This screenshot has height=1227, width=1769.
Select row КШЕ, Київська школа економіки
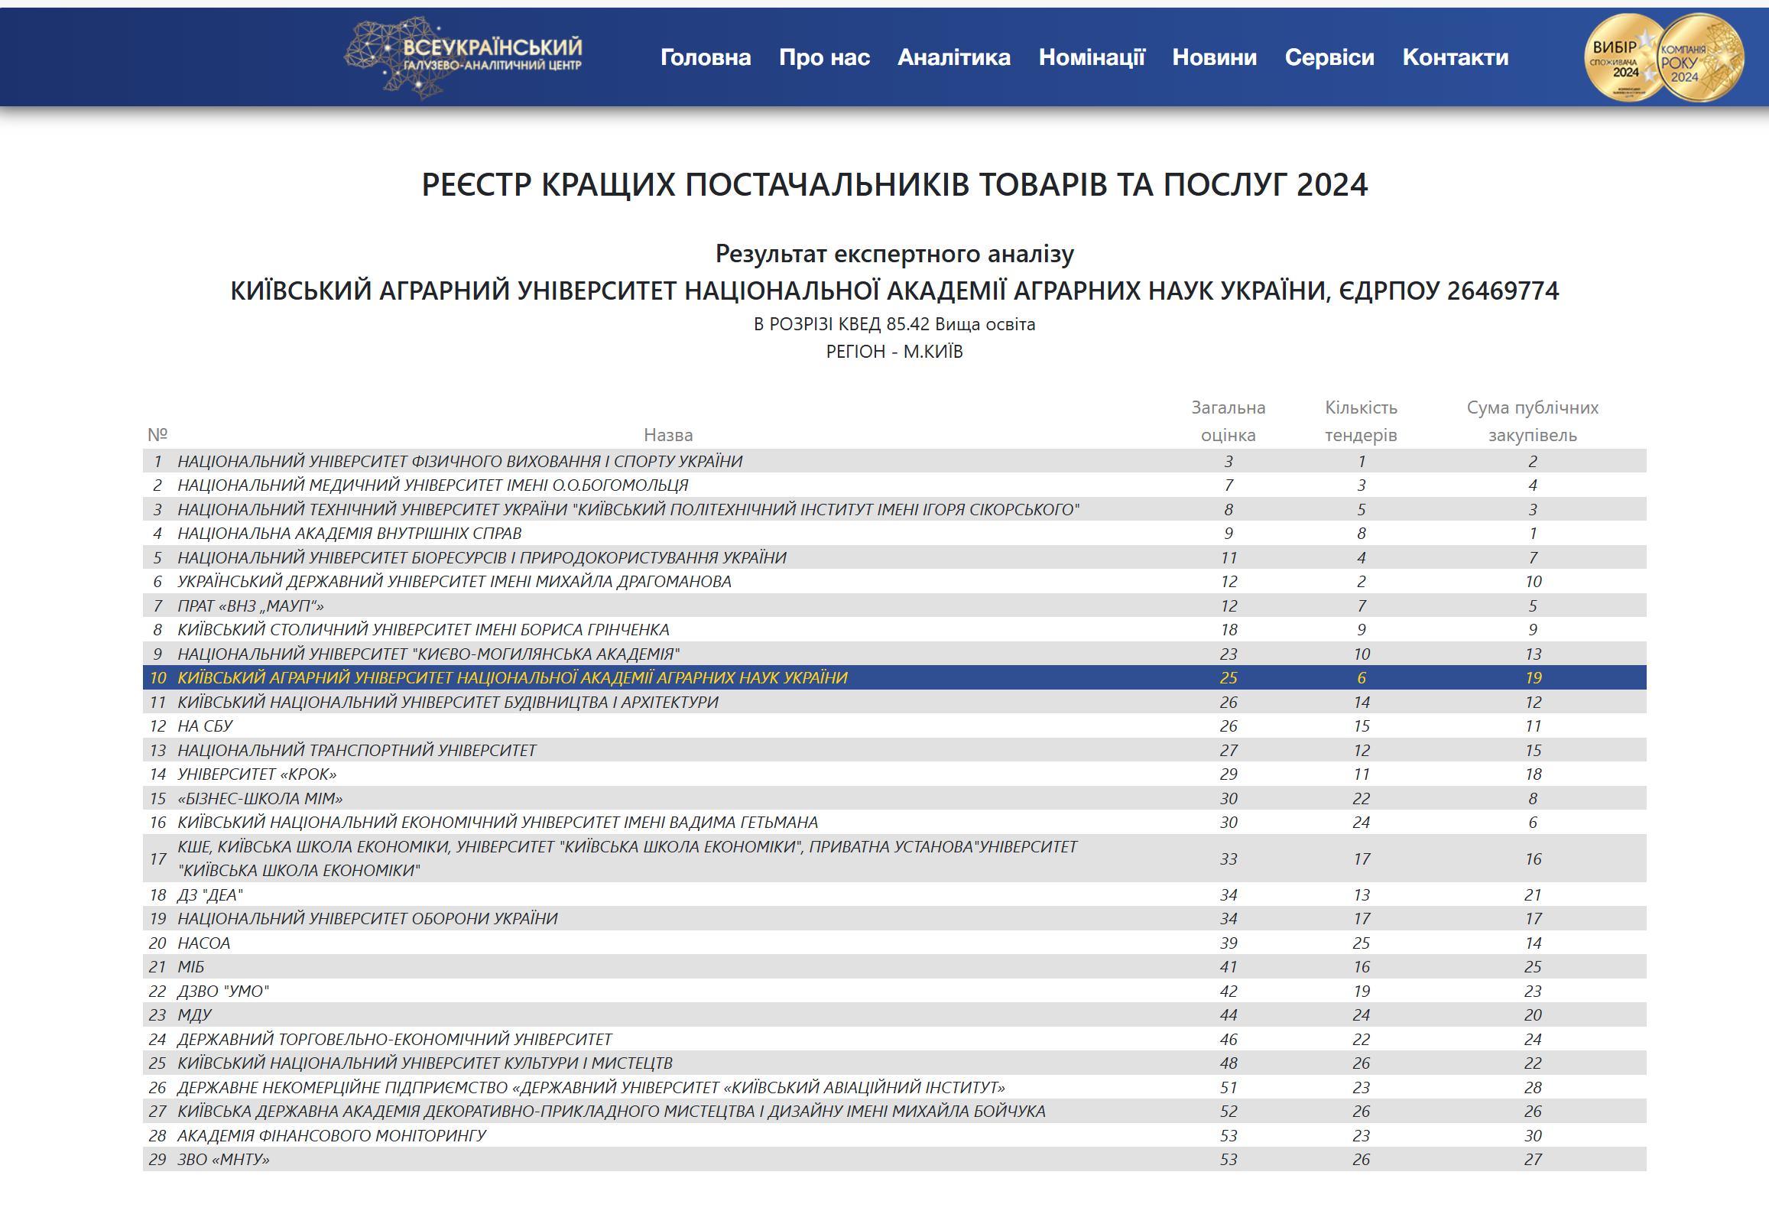tap(894, 859)
